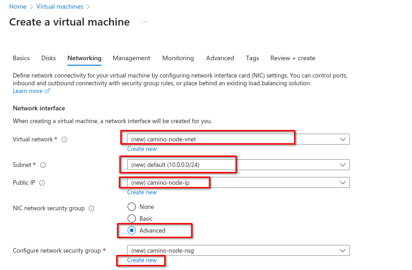The height and width of the screenshot is (270, 412).
Task: Navigate to Virtual machines breadcrumb
Action: click(61, 6)
